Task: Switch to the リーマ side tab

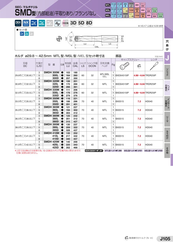Action: pyautogui.click(x=167, y=118)
